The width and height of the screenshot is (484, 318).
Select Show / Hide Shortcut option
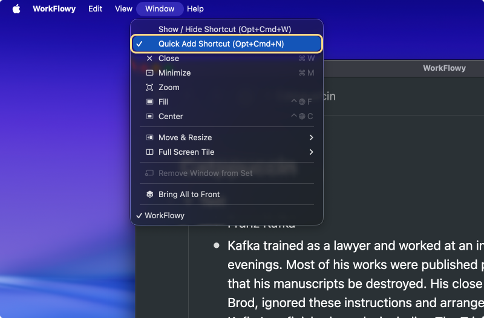click(227, 29)
